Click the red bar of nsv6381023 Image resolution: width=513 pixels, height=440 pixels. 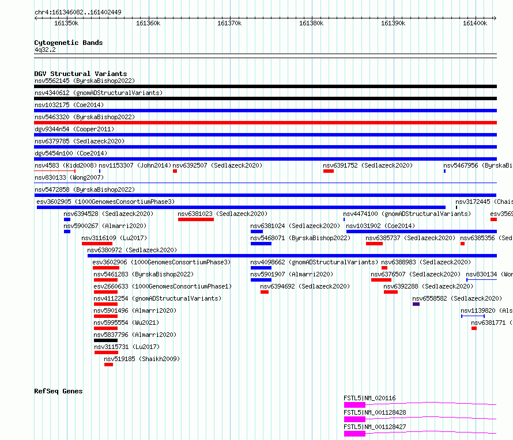coord(196,219)
